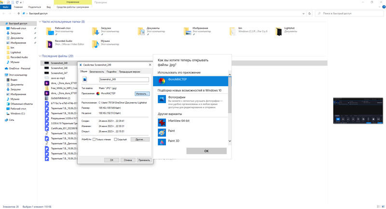Open Сеть in the navigation pane
386x209 pixels.
click(11, 120)
